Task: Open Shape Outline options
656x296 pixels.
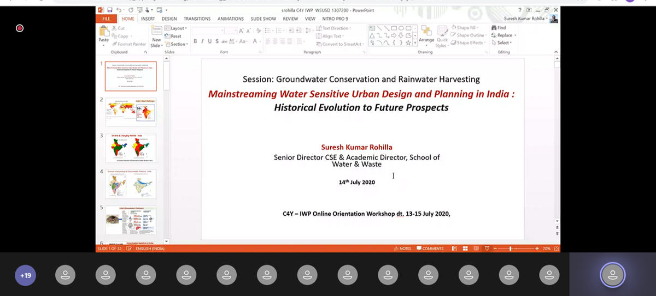Action: coord(468,35)
